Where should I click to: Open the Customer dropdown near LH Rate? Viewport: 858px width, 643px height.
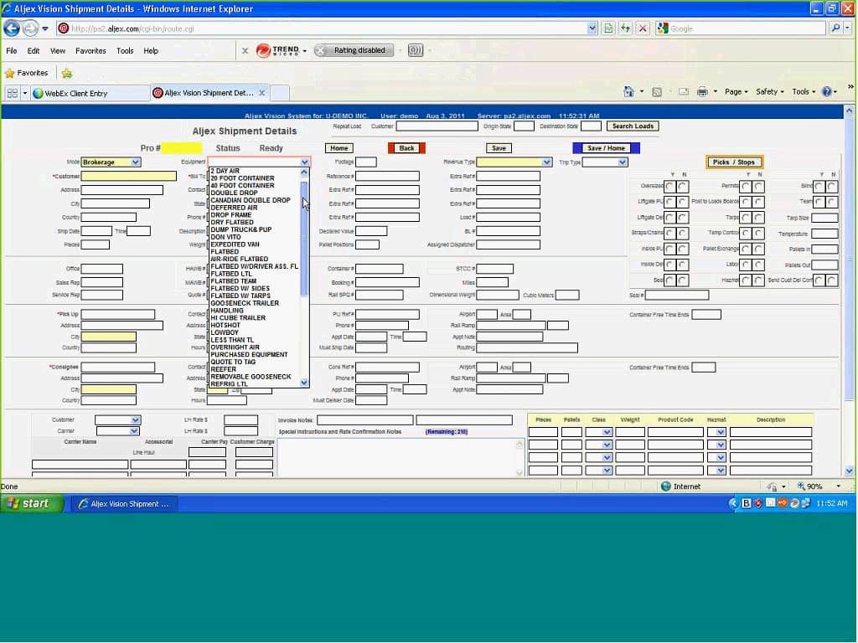click(118, 420)
